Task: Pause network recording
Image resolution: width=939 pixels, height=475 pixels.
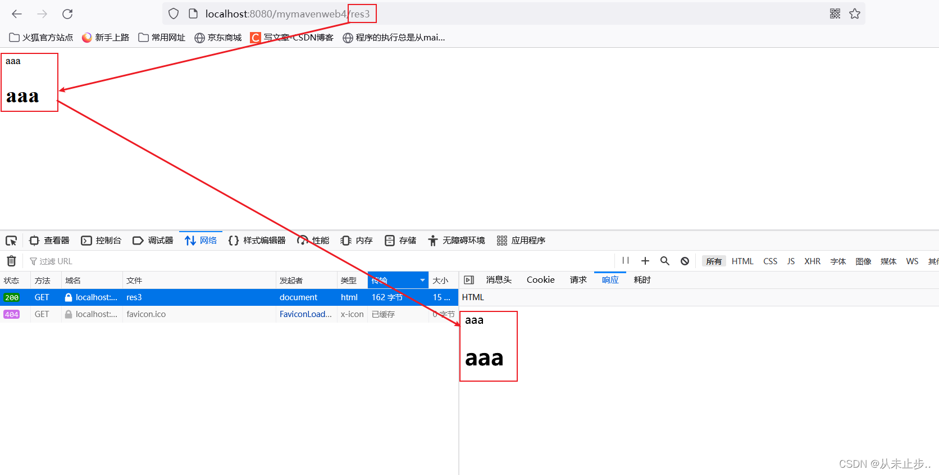Action: click(x=626, y=261)
